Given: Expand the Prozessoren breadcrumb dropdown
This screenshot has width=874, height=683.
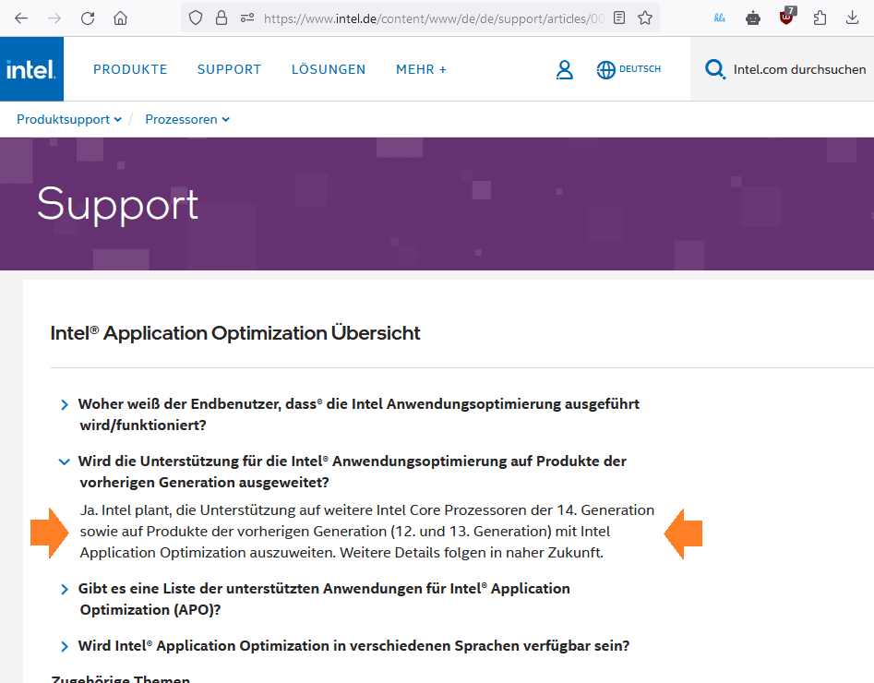Looking at the screenshot, I should pos(187,119).
